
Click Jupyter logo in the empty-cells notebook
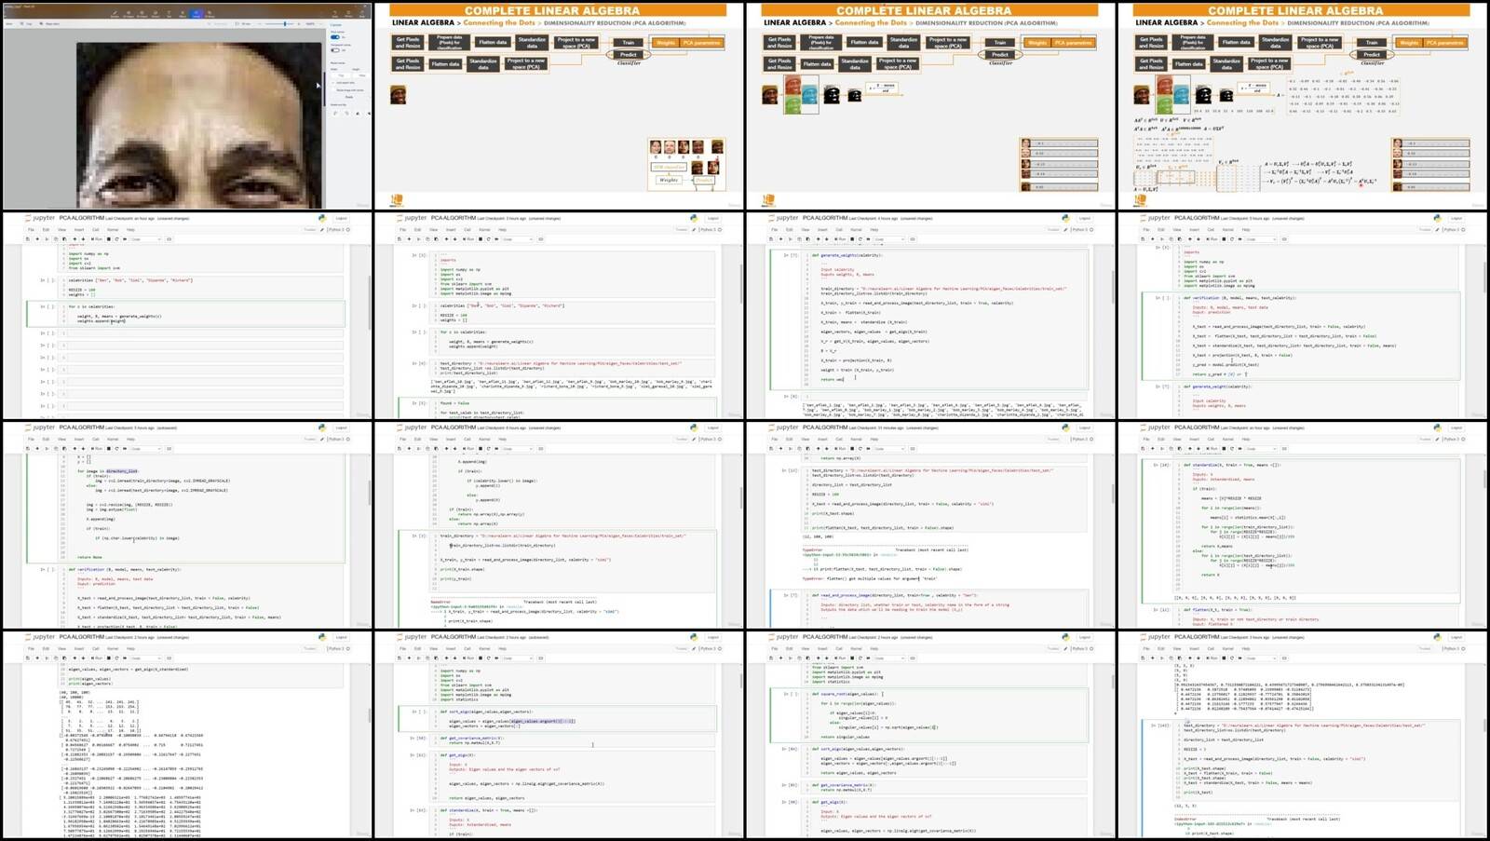(40, 218)
